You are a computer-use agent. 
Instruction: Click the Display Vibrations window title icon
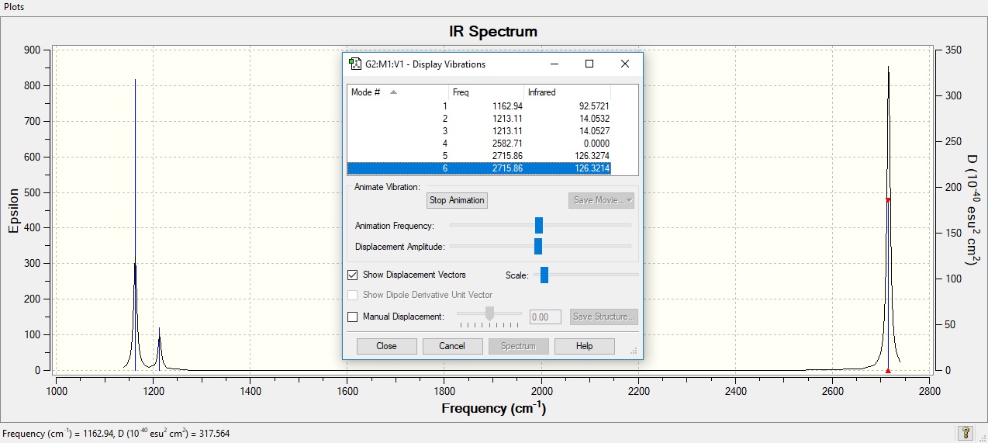point(355,64)
